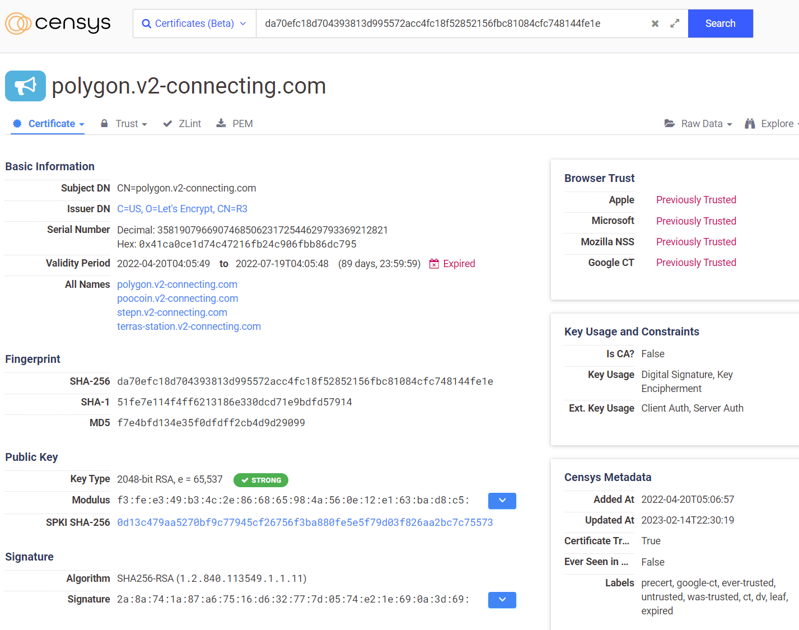Click Microsoft Previously Trusted status
The height and width of the screenshot is (630, 799).
[x=696, y=221]
